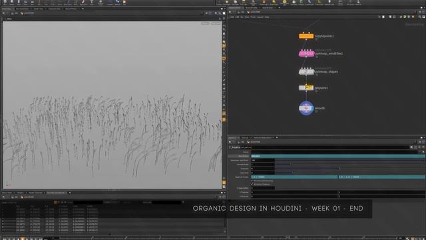Click the Switcher shelf tool
426x240 pixels.
click(x=358, y=3)
